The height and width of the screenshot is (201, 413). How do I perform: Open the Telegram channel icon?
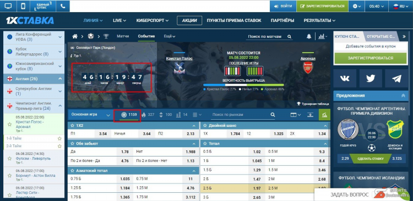click(396, 79)
